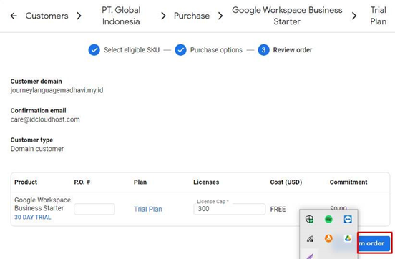The height and width of the screenshot is (259, 395).
Task: Open the orange Avast tray icon
Action: [328, 238]
